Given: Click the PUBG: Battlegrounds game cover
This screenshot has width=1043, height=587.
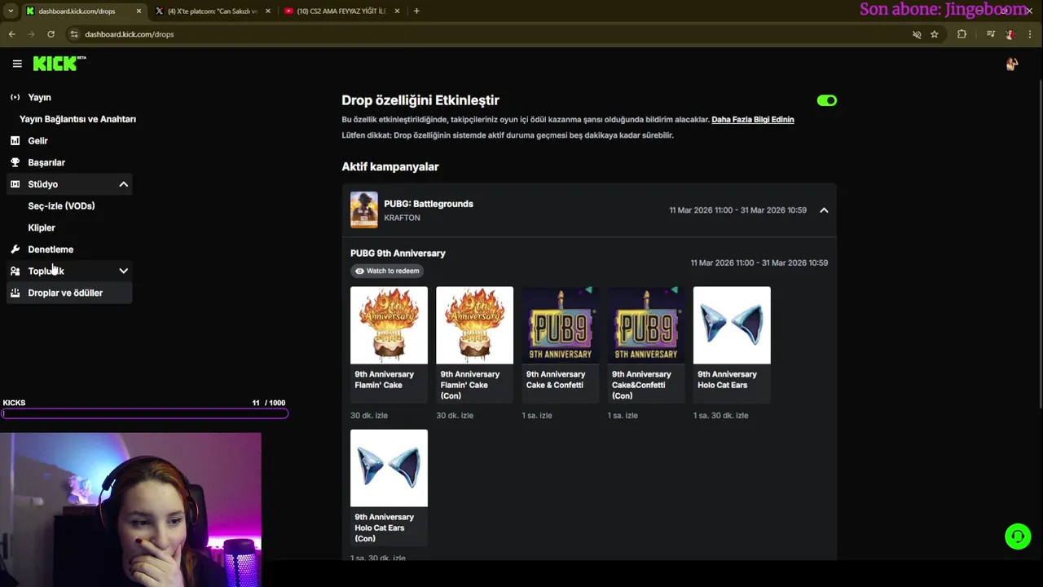Looking at the screenshot, I should pos(364,210).
